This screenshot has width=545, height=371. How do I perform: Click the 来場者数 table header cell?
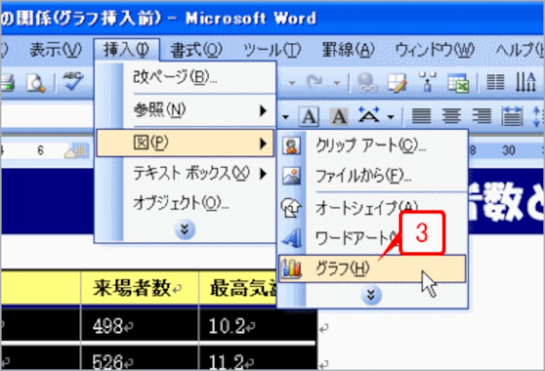tap(140, 288)
